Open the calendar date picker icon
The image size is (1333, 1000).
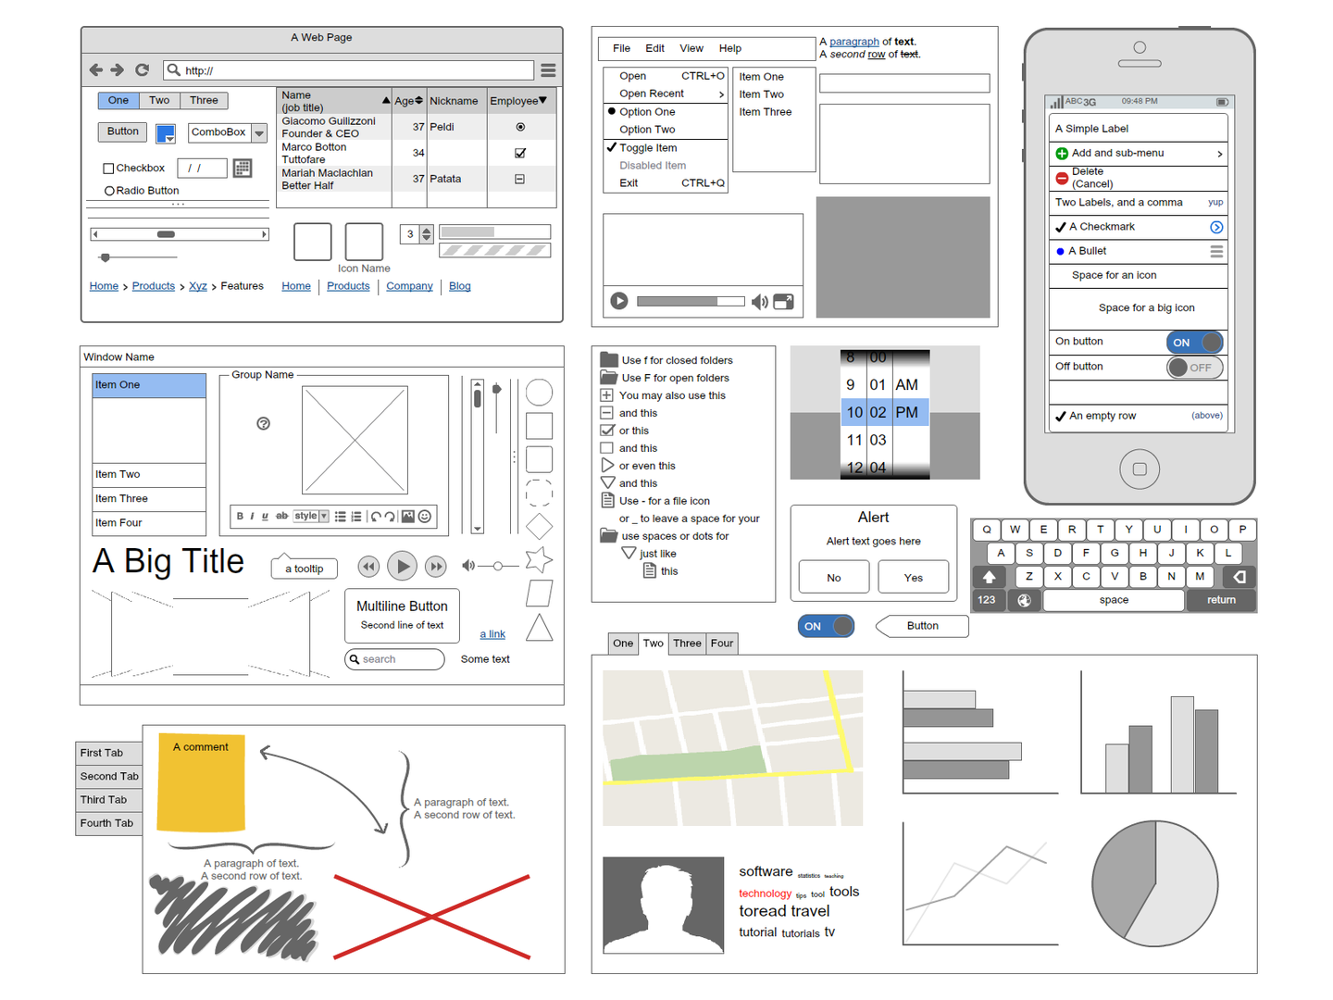pos(243,168)
